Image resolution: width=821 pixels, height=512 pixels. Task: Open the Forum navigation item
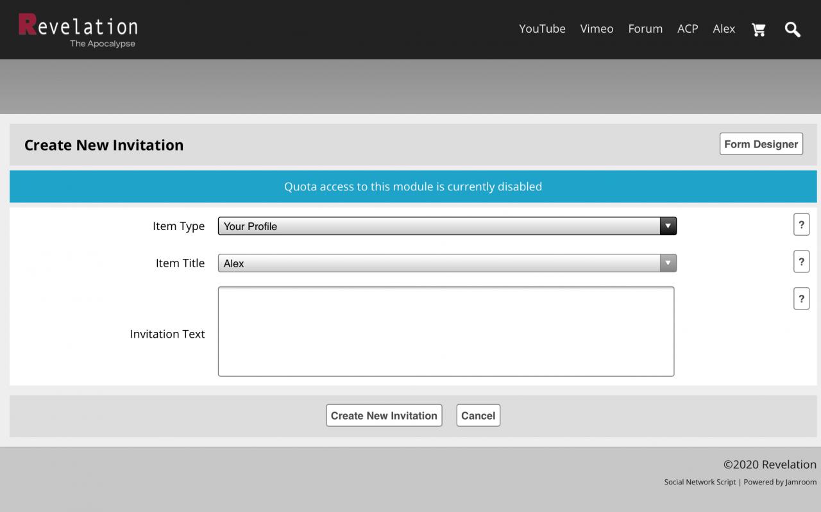pyautogui.click(x=645, y=29)
